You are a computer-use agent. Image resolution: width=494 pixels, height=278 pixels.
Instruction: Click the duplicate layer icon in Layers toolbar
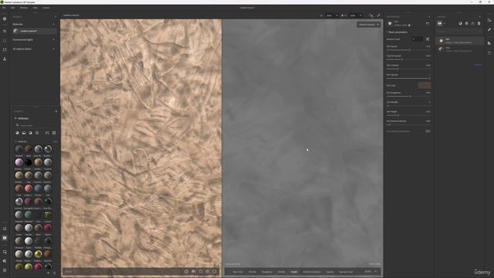pos(466,23)
